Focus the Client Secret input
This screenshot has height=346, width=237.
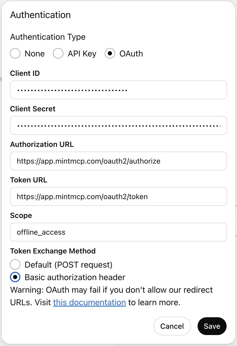(x=118, y=125)
